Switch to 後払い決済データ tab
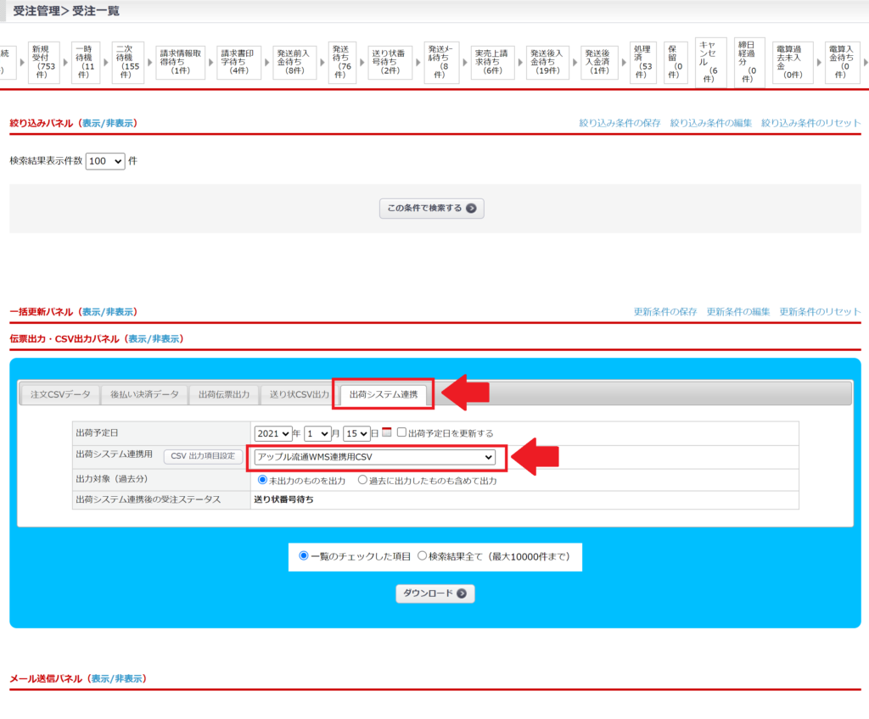869x719 pixels. tap(144, 394)
